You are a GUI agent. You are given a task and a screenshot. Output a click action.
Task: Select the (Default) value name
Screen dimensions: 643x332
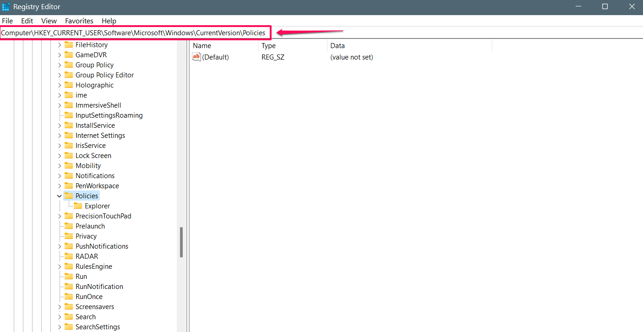(215, 57)
